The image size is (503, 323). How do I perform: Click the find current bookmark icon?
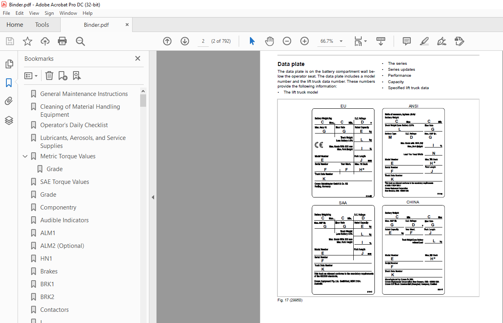coord(77,76)
